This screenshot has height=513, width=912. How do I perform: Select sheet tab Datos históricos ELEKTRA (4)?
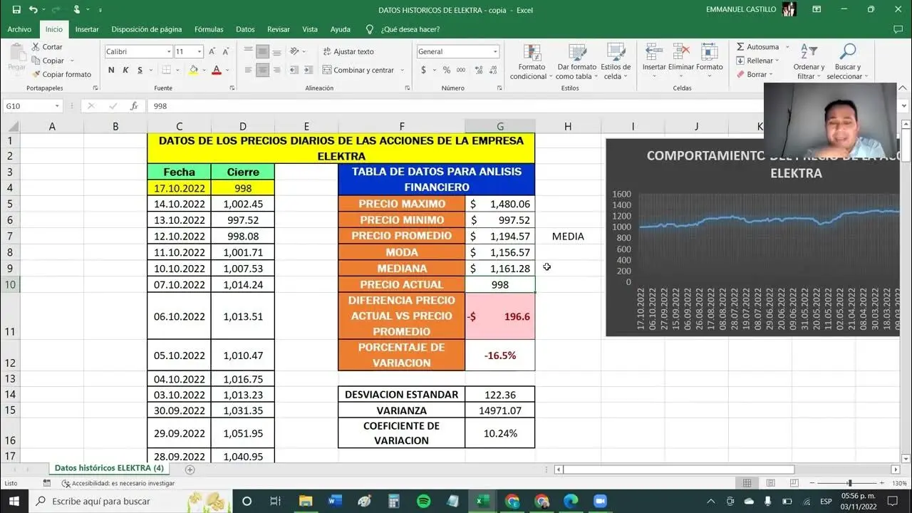(x=109, y=468)
